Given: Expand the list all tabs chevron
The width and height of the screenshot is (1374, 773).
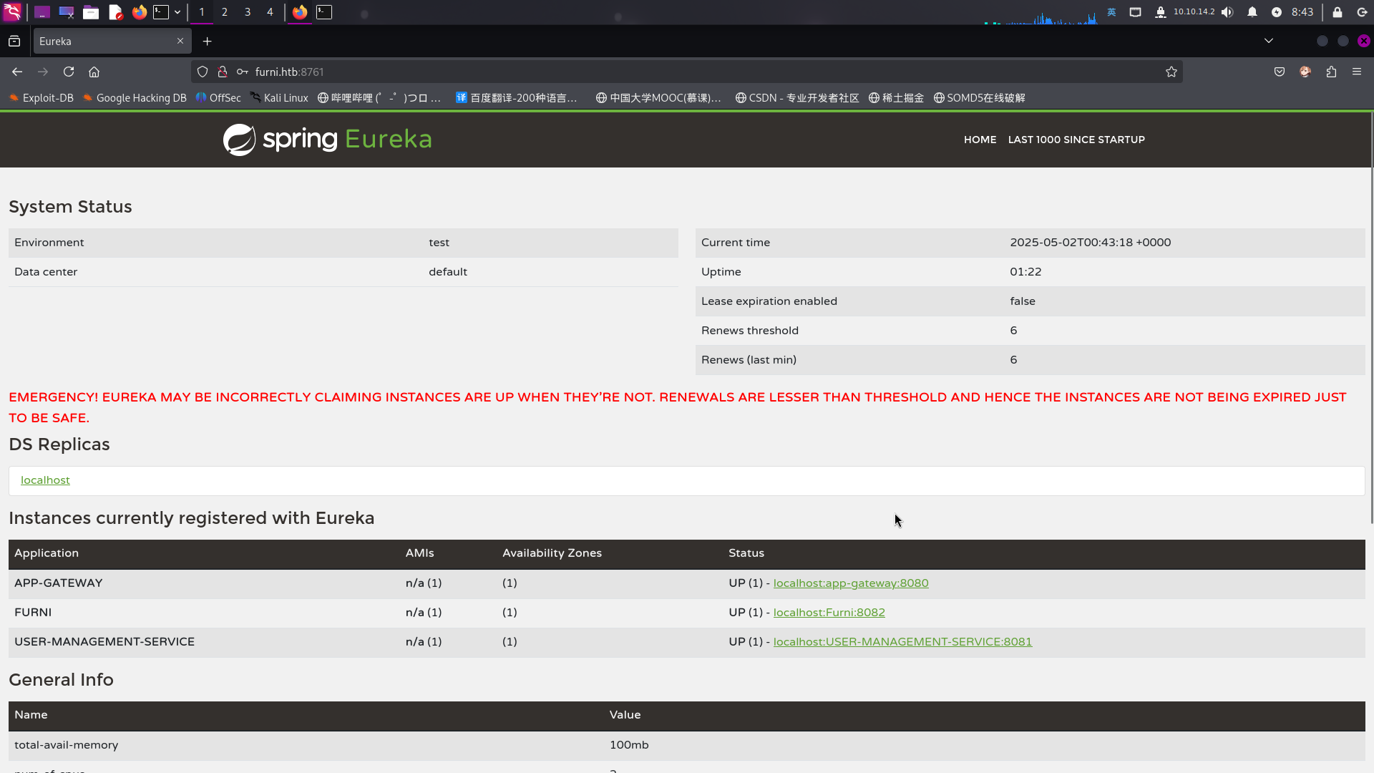Looking at the screenshot, I should [1269, 41].
